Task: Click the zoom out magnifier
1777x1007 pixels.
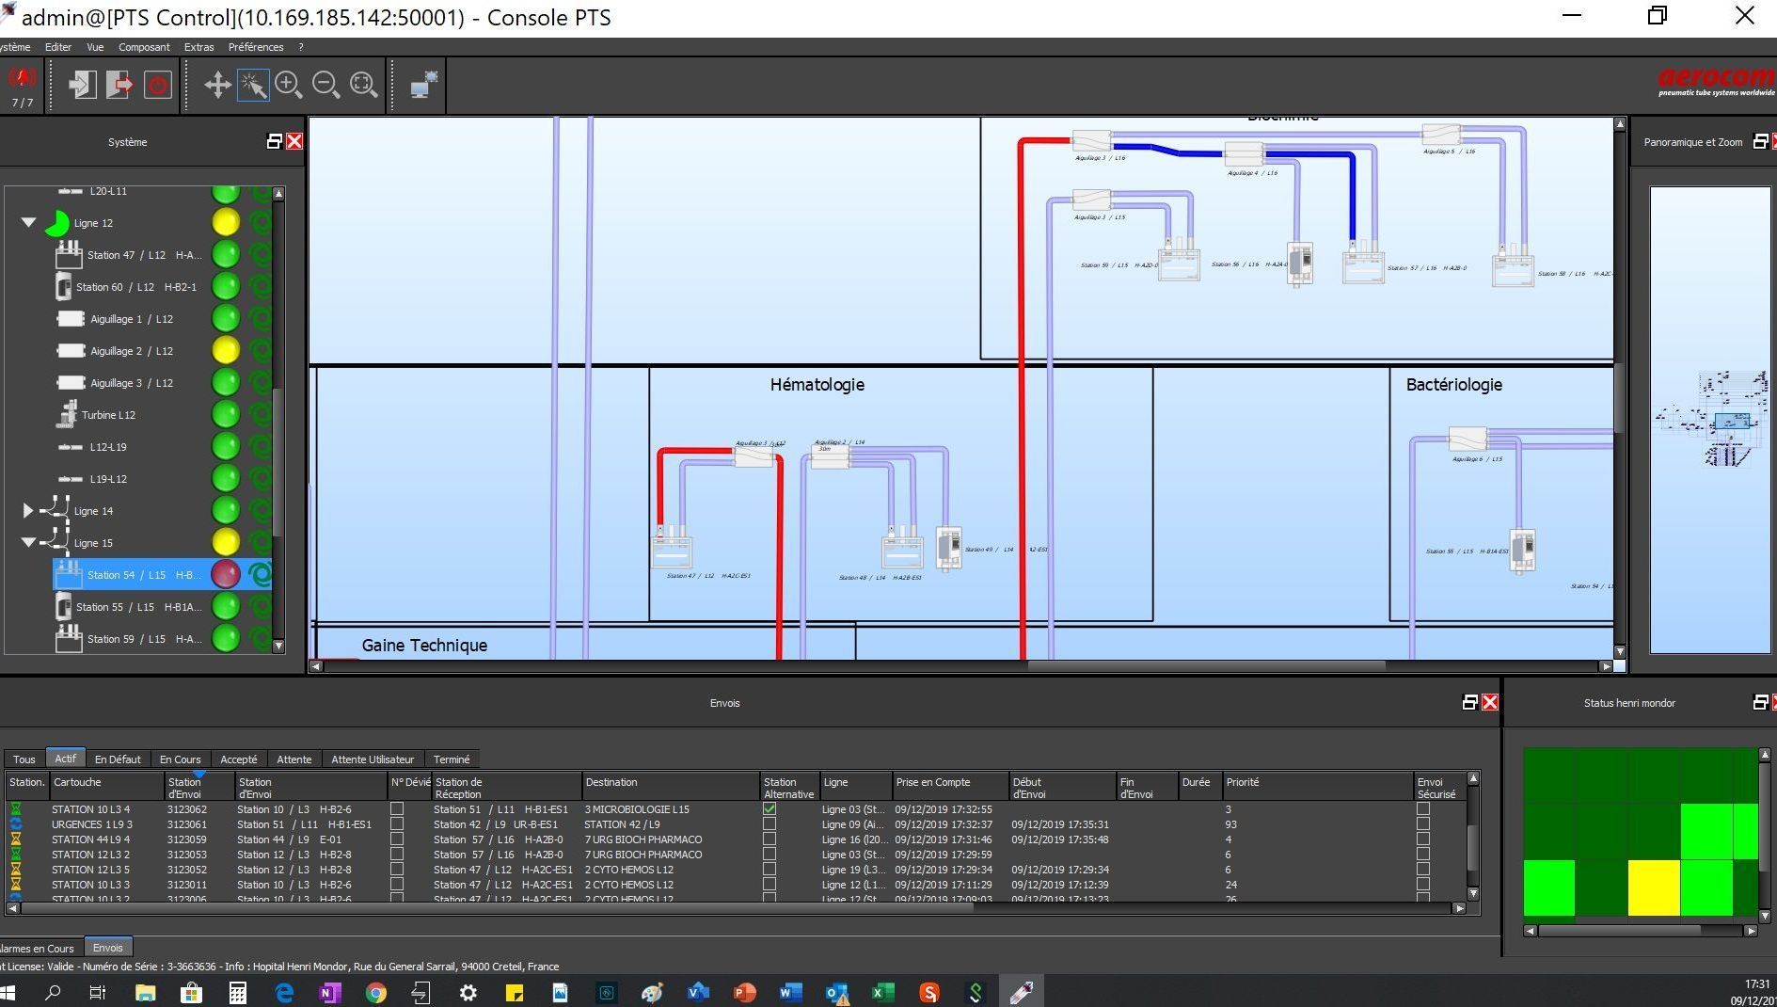Action: (325, 85)
